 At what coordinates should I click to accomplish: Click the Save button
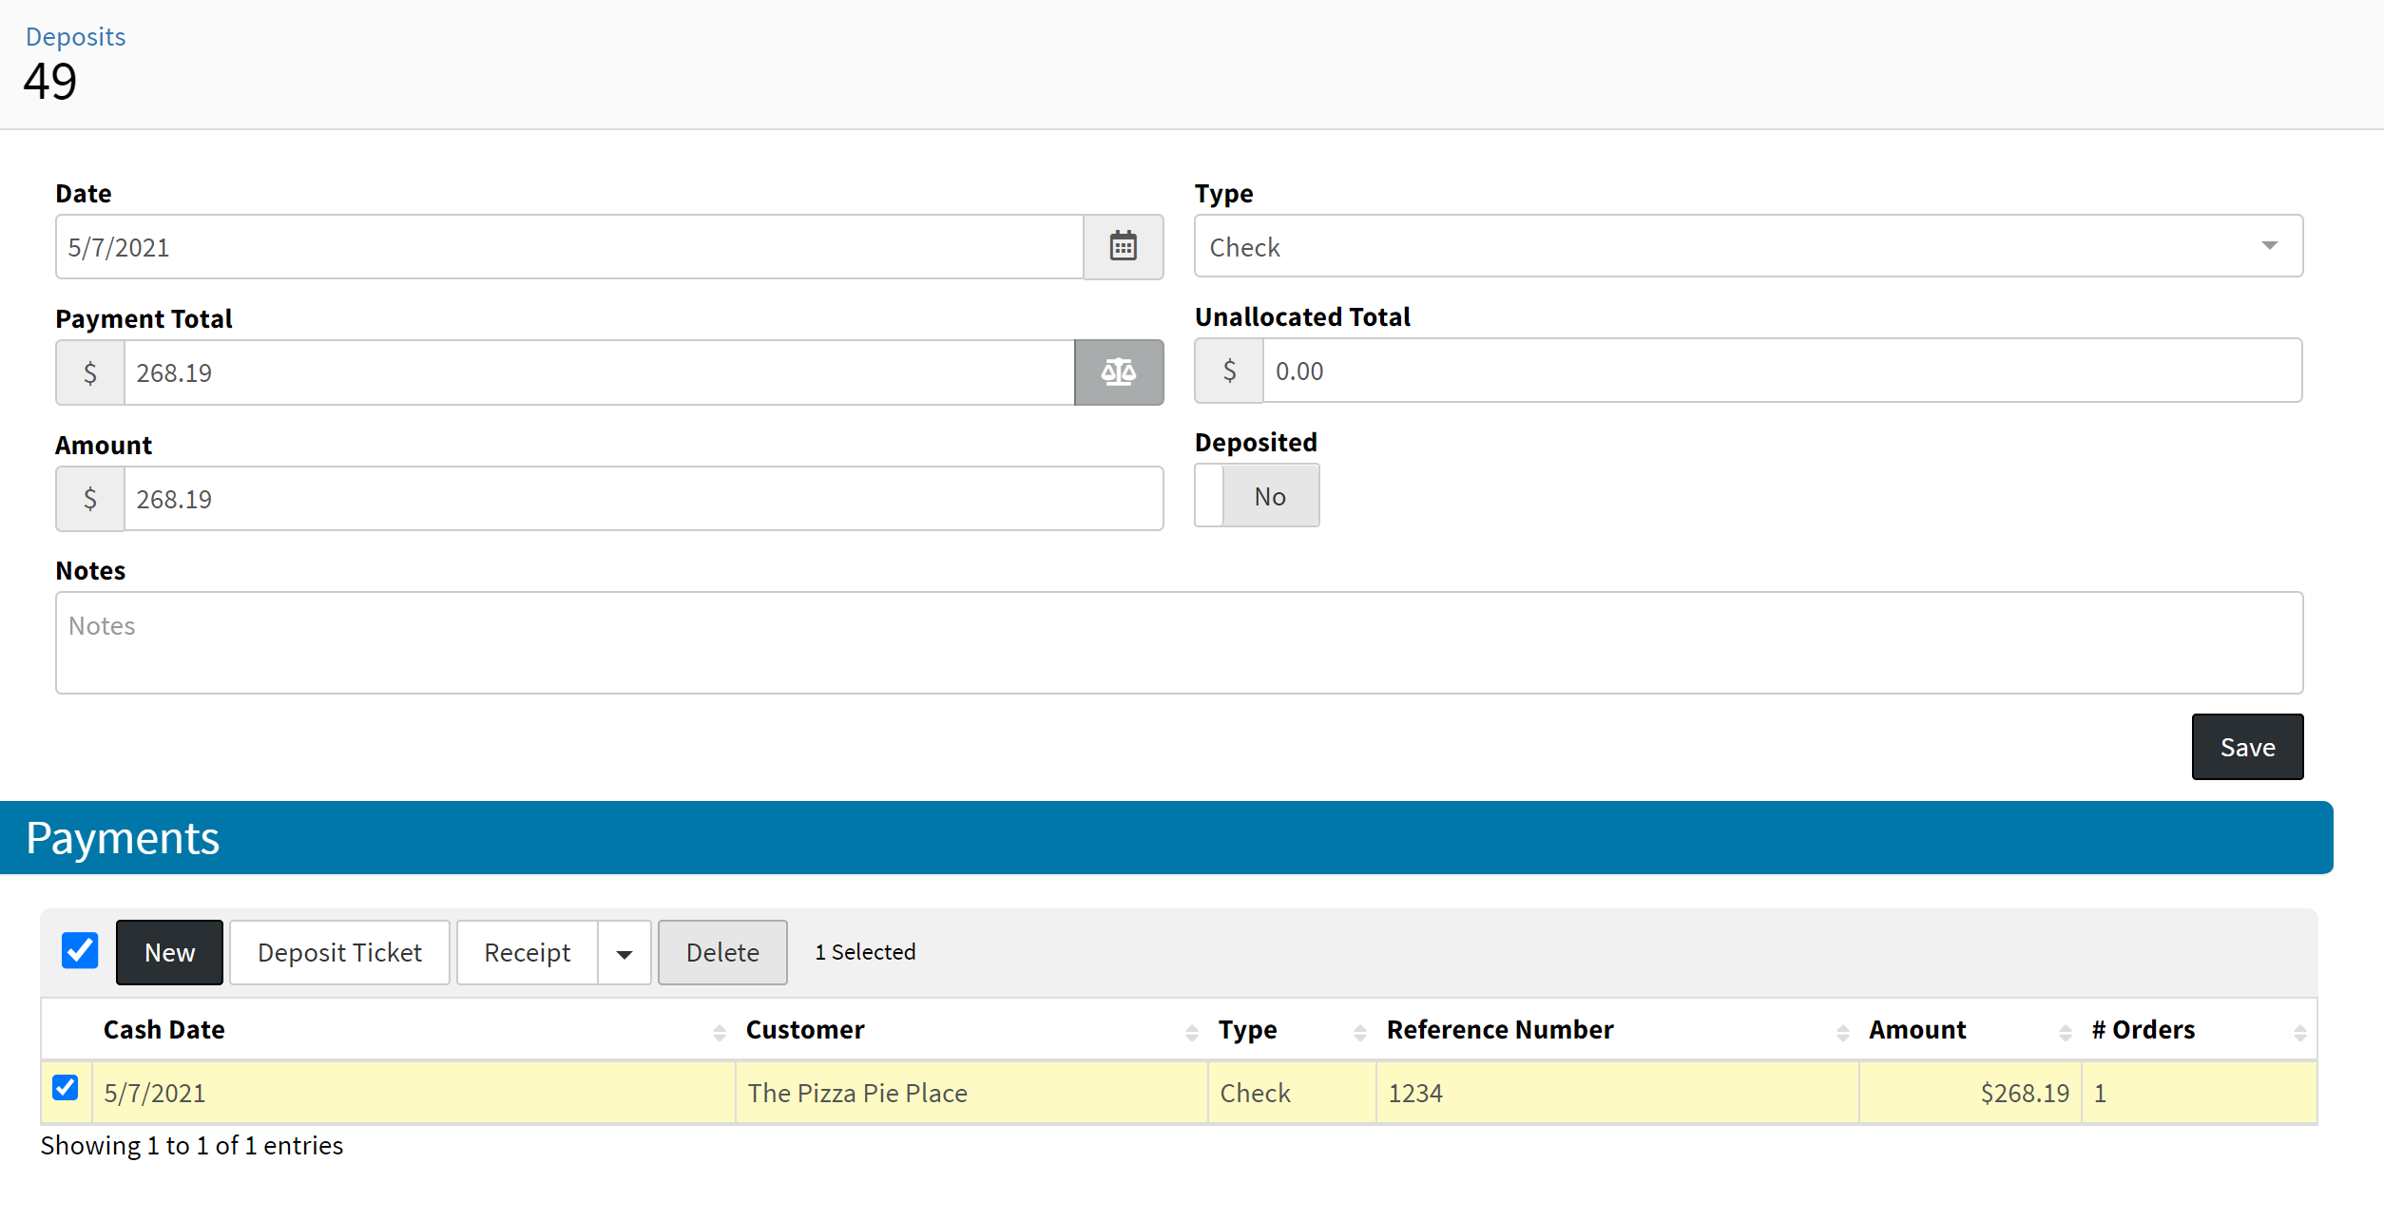(x=2246, y=748)
